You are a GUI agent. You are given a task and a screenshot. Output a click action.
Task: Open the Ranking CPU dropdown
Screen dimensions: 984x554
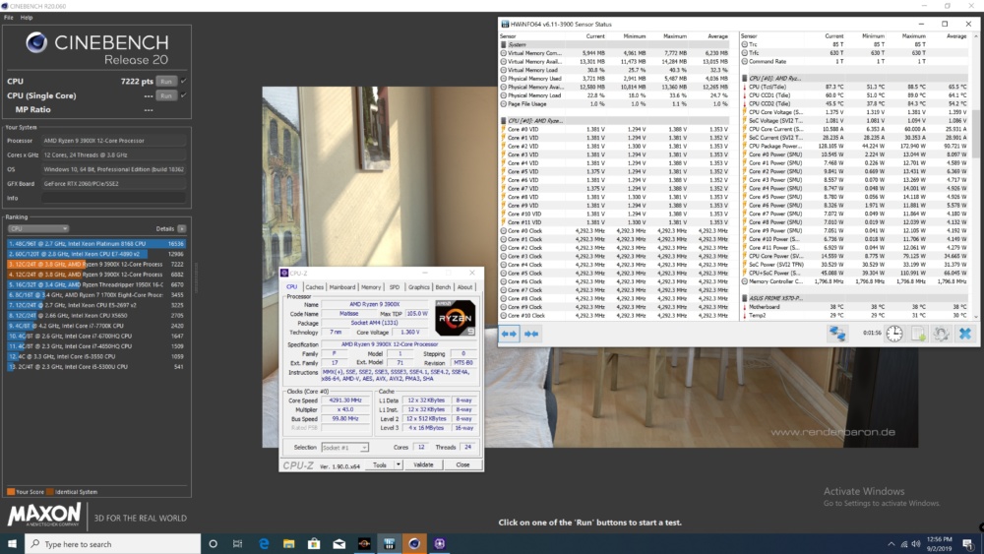[x=37, y=228]
